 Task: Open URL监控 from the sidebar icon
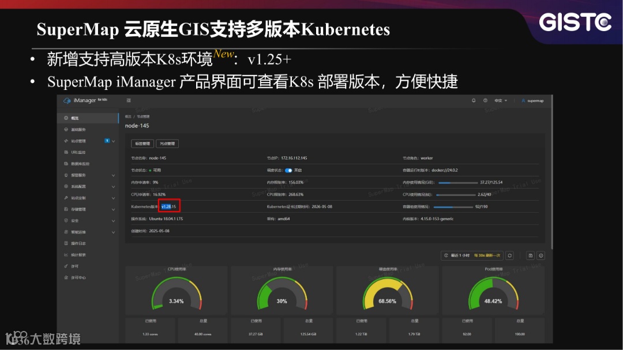(66, 152)
